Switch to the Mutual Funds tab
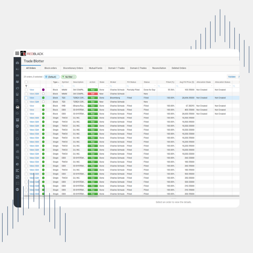Viewport: 253px width, 253px height. click(96, 68)
